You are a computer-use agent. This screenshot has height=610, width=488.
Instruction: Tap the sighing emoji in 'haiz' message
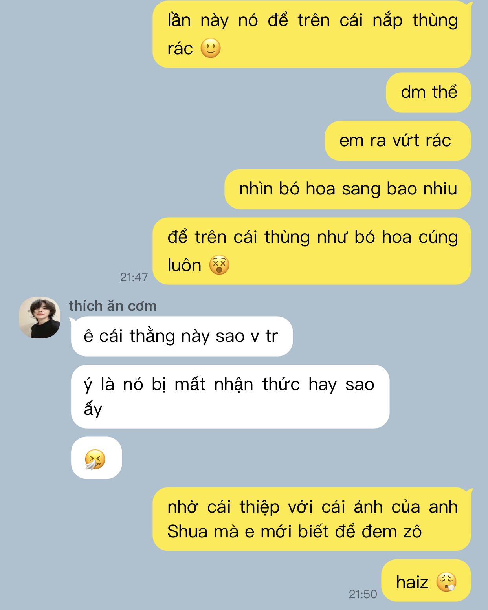tap(446, 582)
